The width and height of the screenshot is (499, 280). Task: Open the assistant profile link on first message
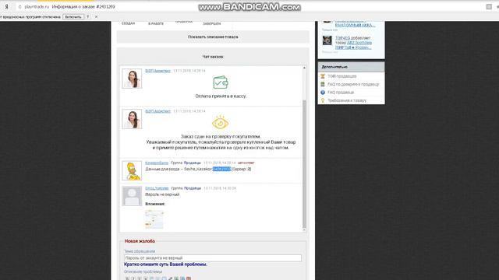(157, 71)
